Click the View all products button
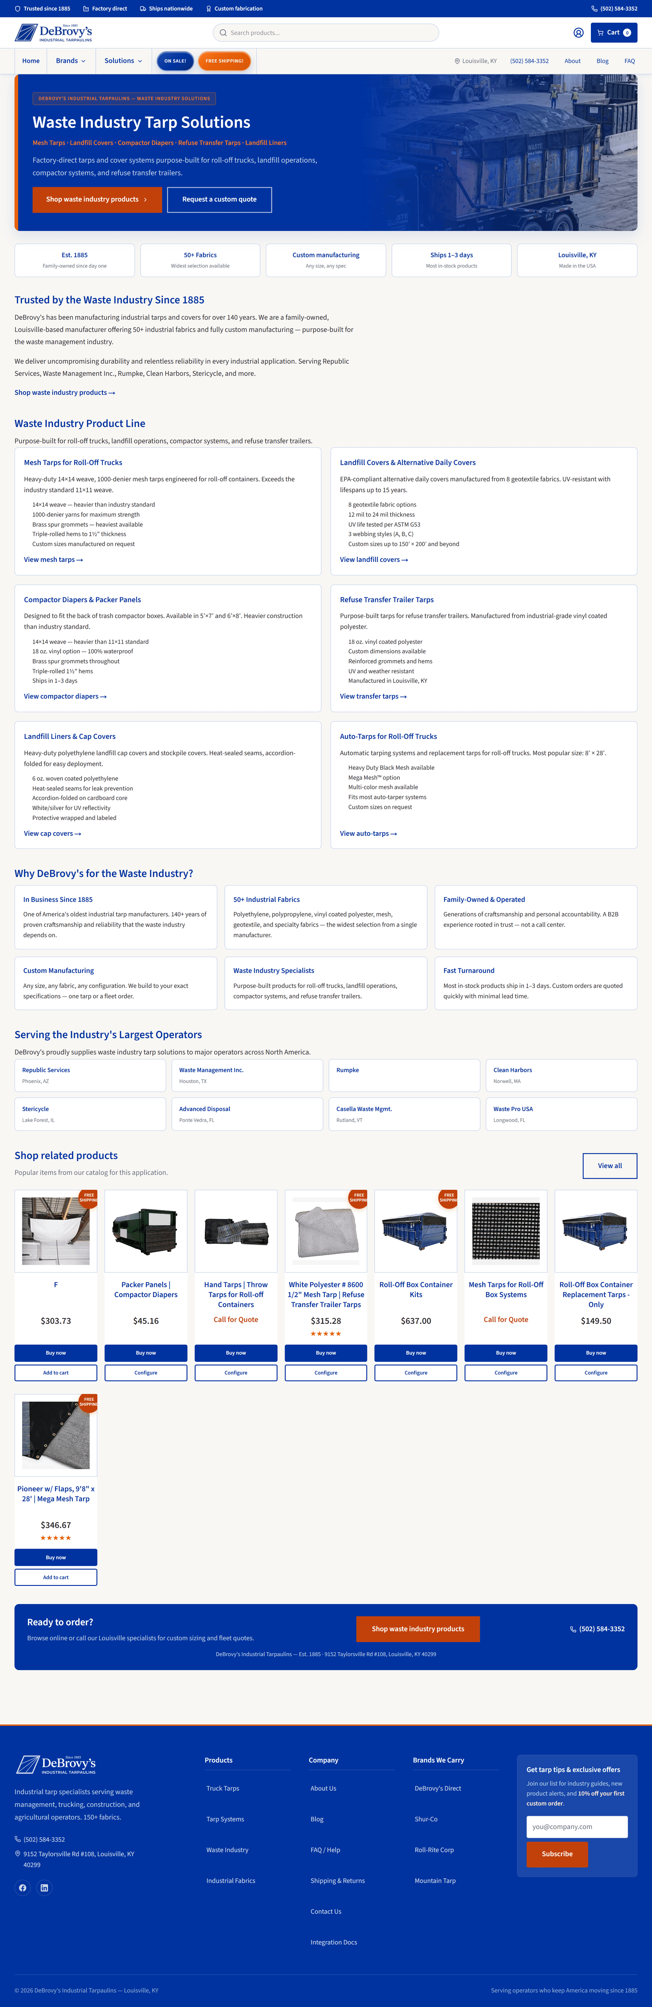Viewport: 652px width, 2007px height. coord(610,1166)
